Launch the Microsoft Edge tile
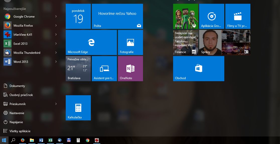Viewport: 280px width, 144px height. [91, 42]
